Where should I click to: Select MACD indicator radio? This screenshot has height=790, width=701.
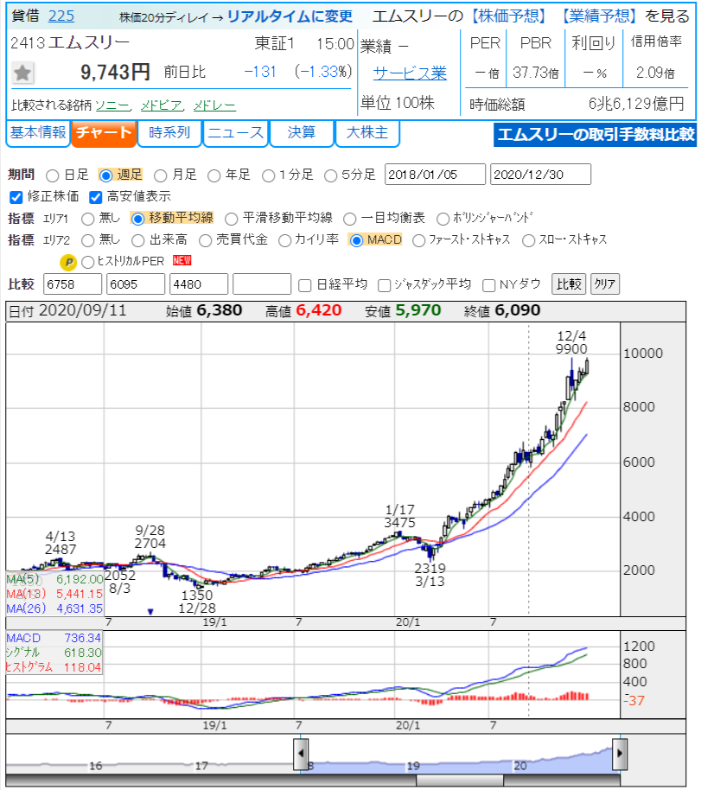pyautogui.click(x=356, y=240)
